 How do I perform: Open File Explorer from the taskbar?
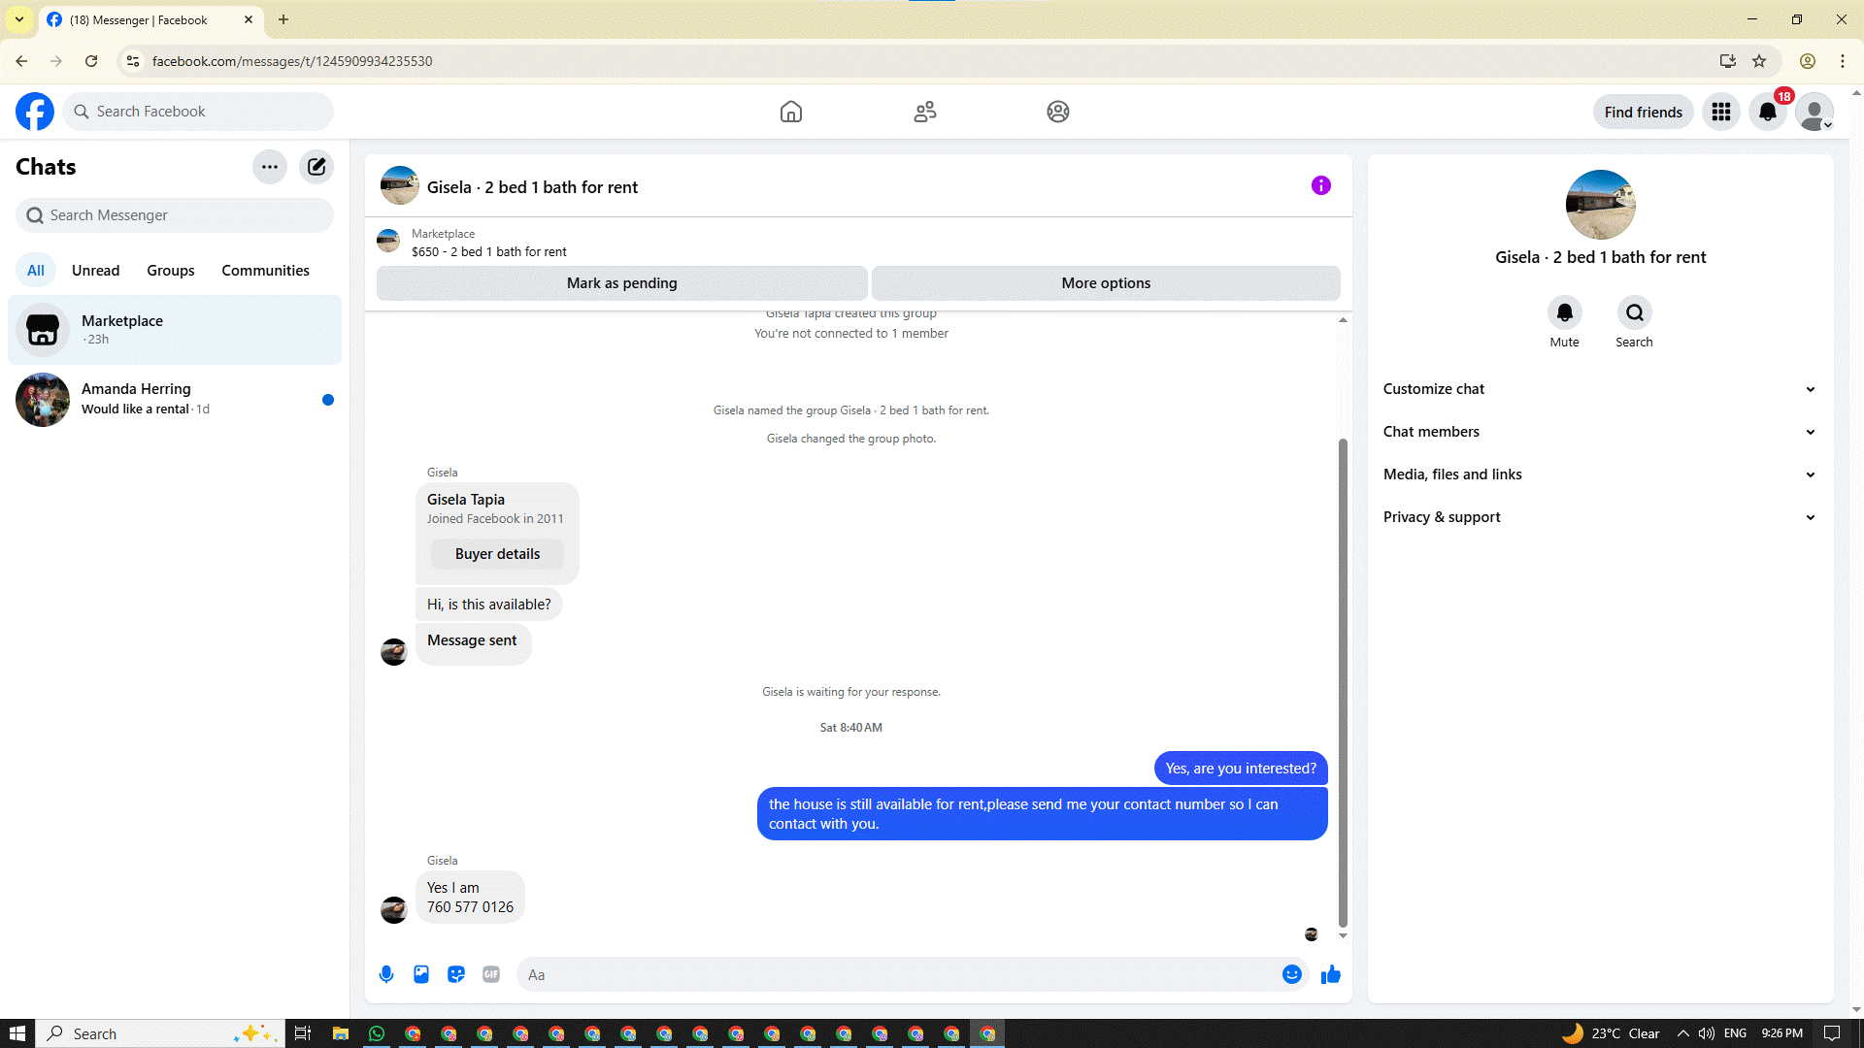[341, 1033]
